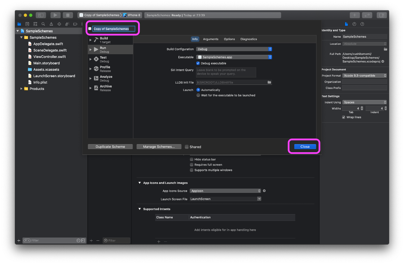Open Executable SampleSchemes.app dropdown
The image size is (404, 264).
(234, 57)
